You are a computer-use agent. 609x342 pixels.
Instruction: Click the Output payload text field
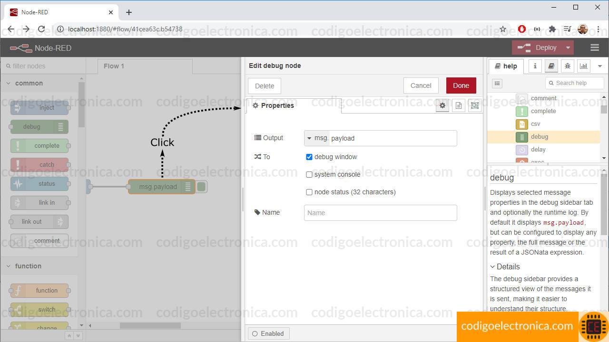(393, 138)
